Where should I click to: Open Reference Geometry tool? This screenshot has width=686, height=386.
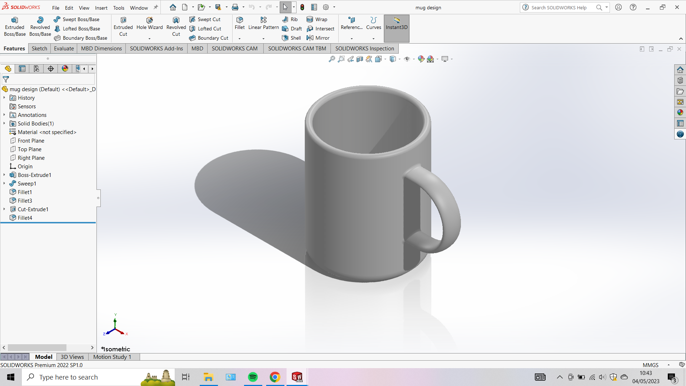tap(352, 24)
